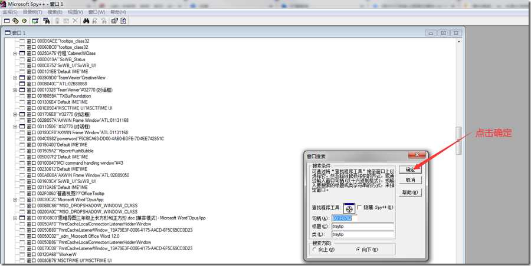
Task: Click the 取消 button in search dialog
Action: tap(410, 180)
